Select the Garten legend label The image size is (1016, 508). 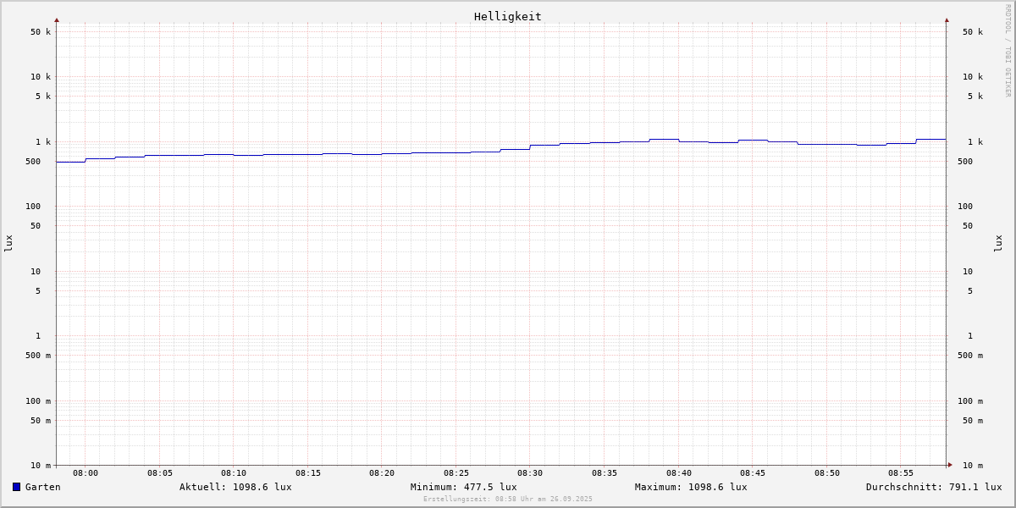42,487
